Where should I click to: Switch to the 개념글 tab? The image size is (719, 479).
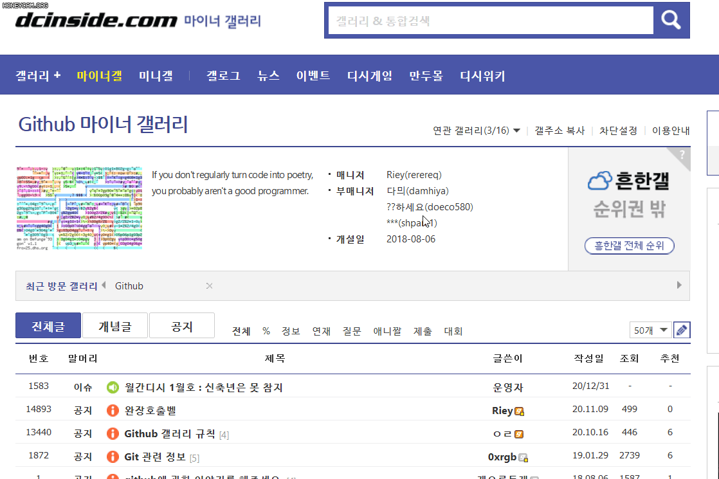(115, 326)
